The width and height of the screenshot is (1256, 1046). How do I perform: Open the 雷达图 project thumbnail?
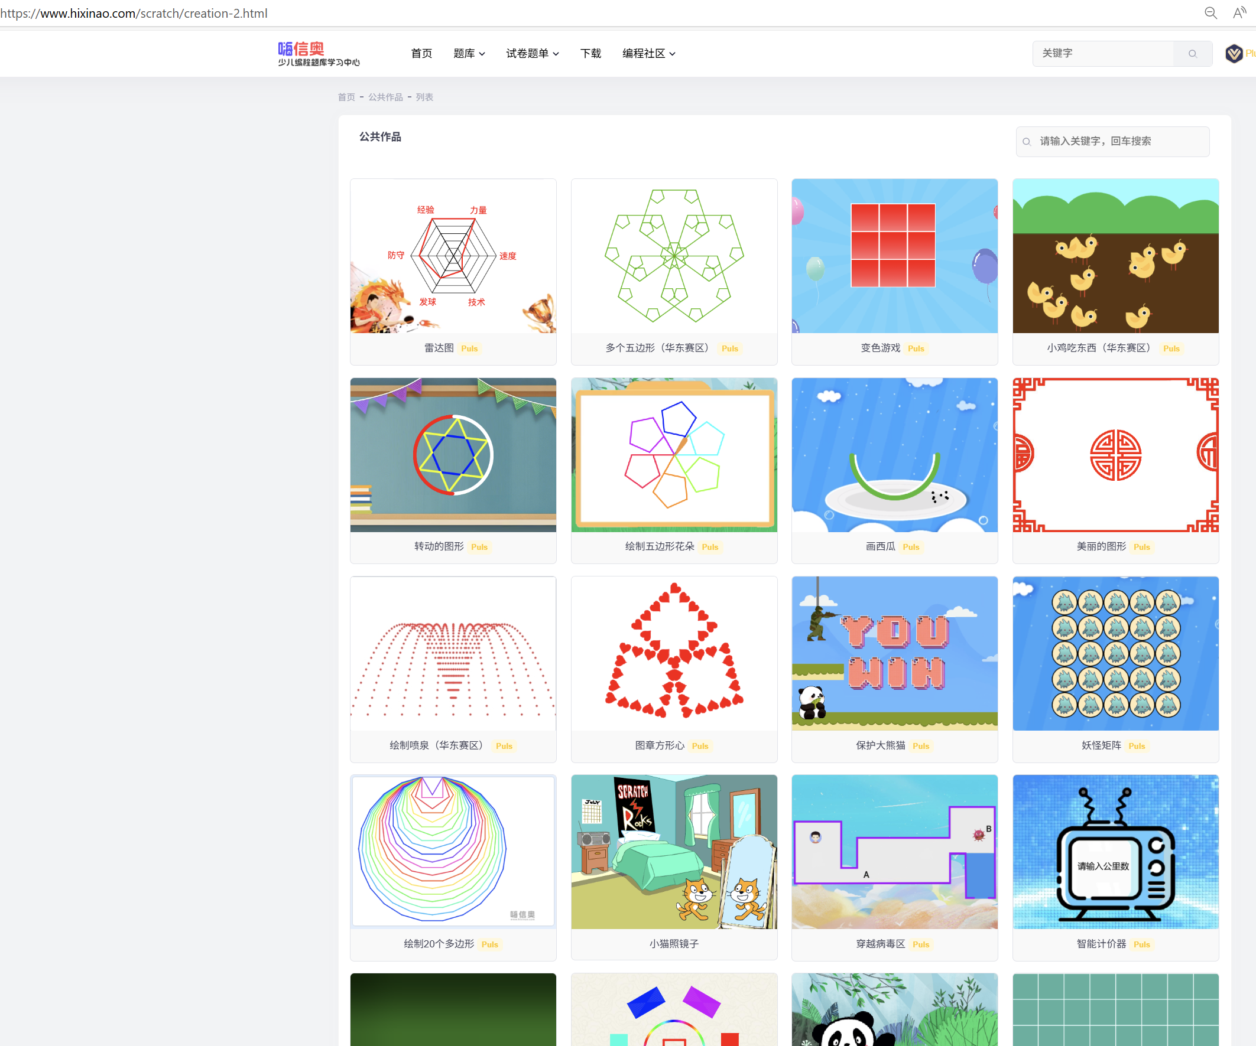pos(453,256)
